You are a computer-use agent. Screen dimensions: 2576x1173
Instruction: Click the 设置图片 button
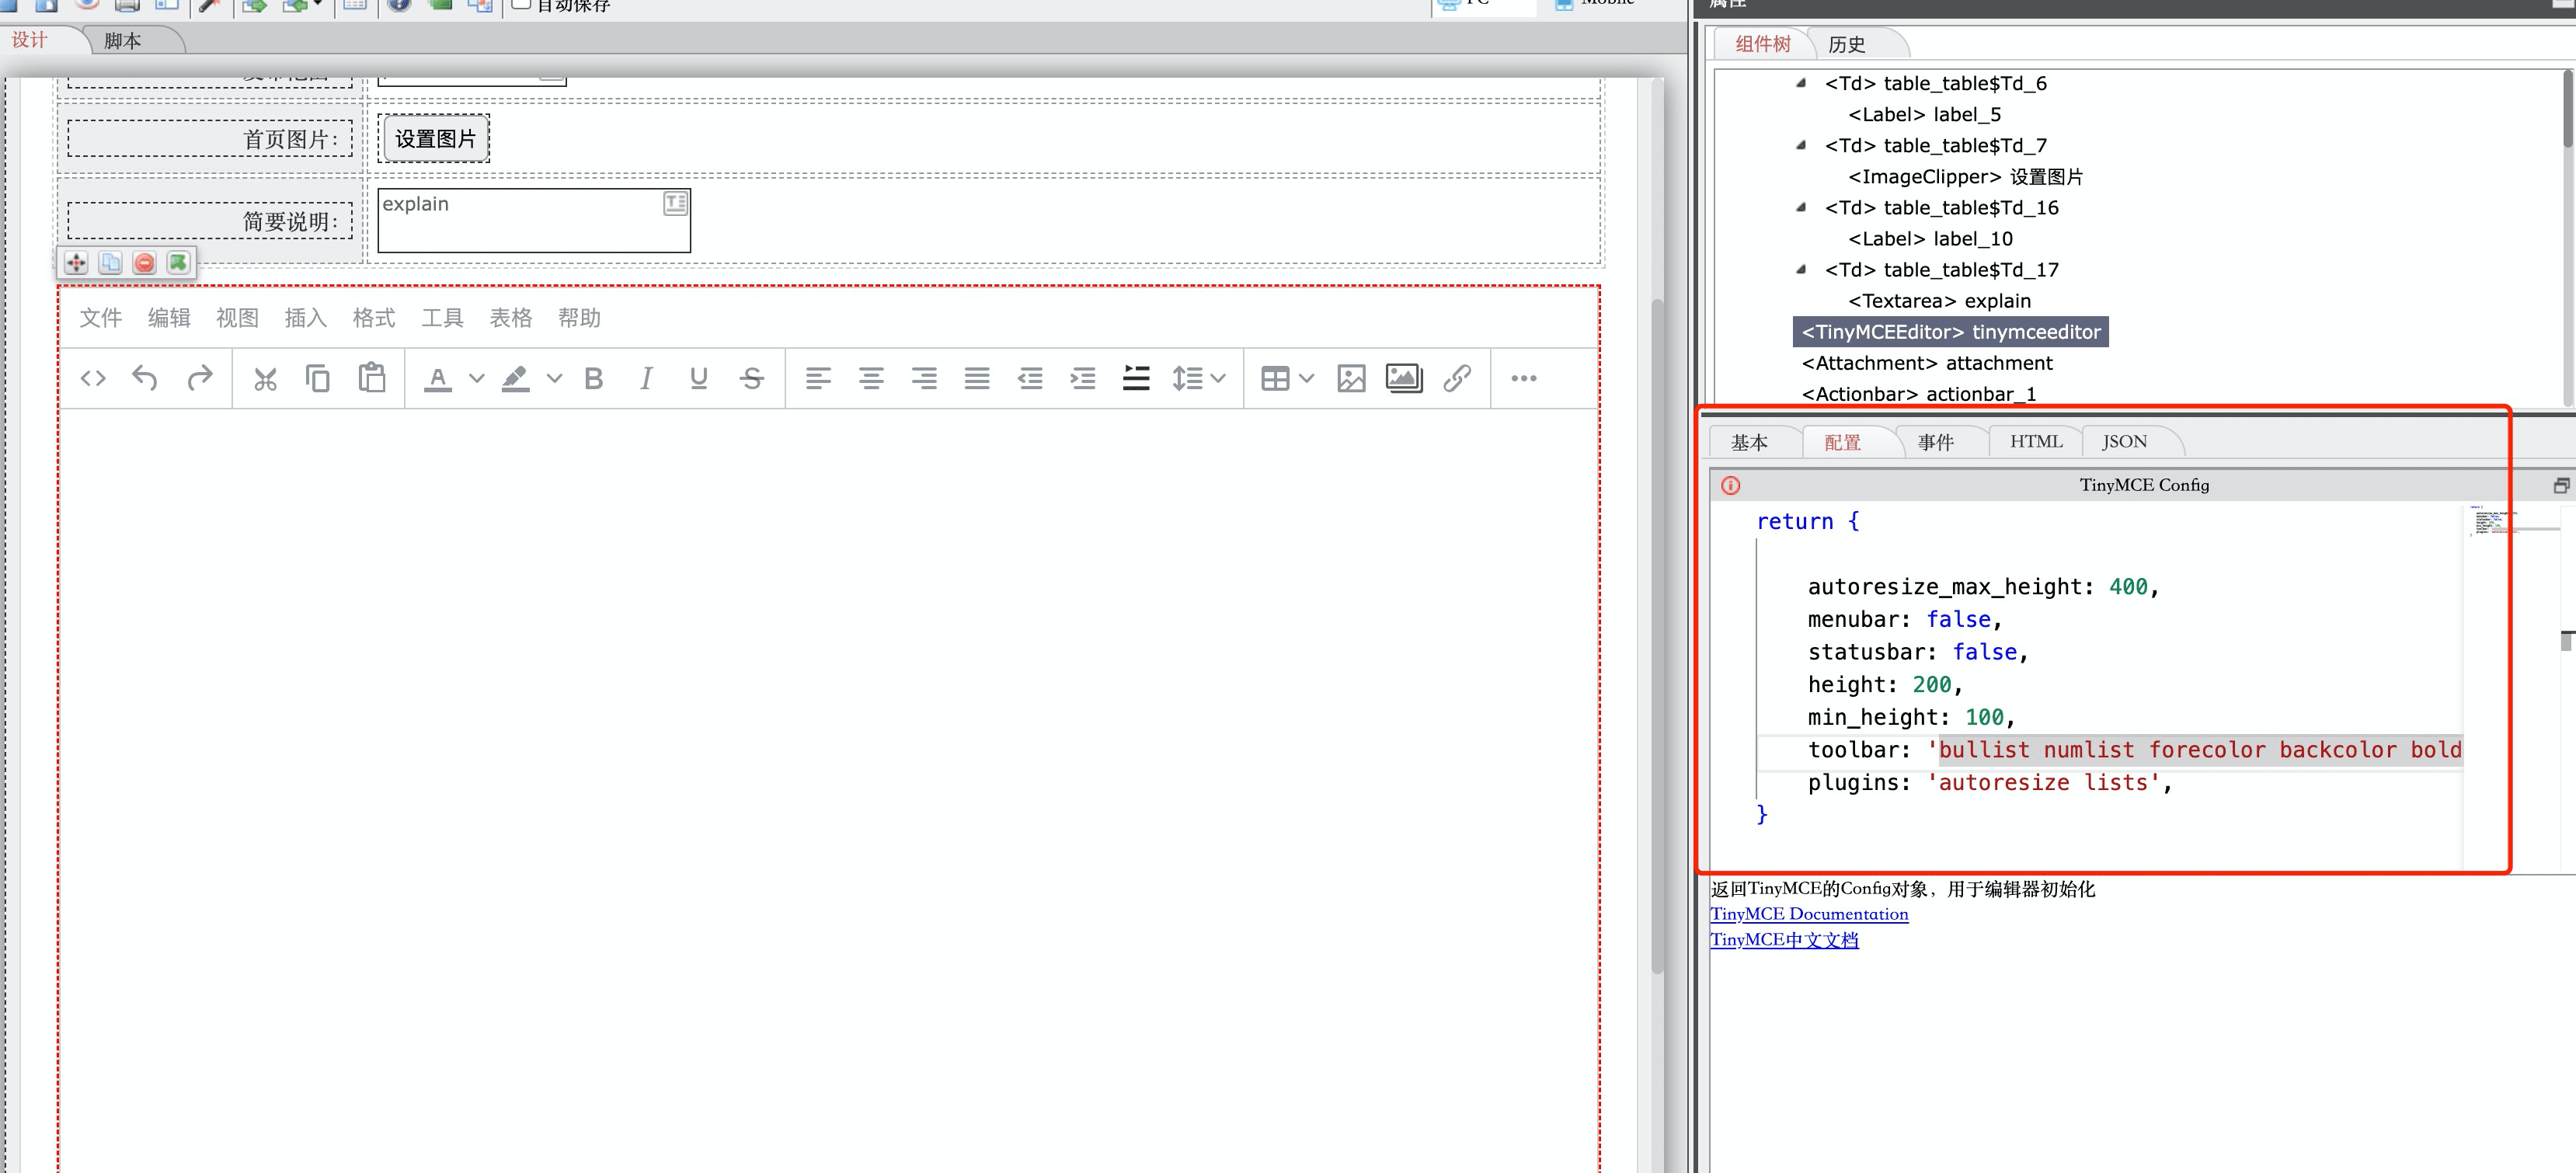click(434, 139)
